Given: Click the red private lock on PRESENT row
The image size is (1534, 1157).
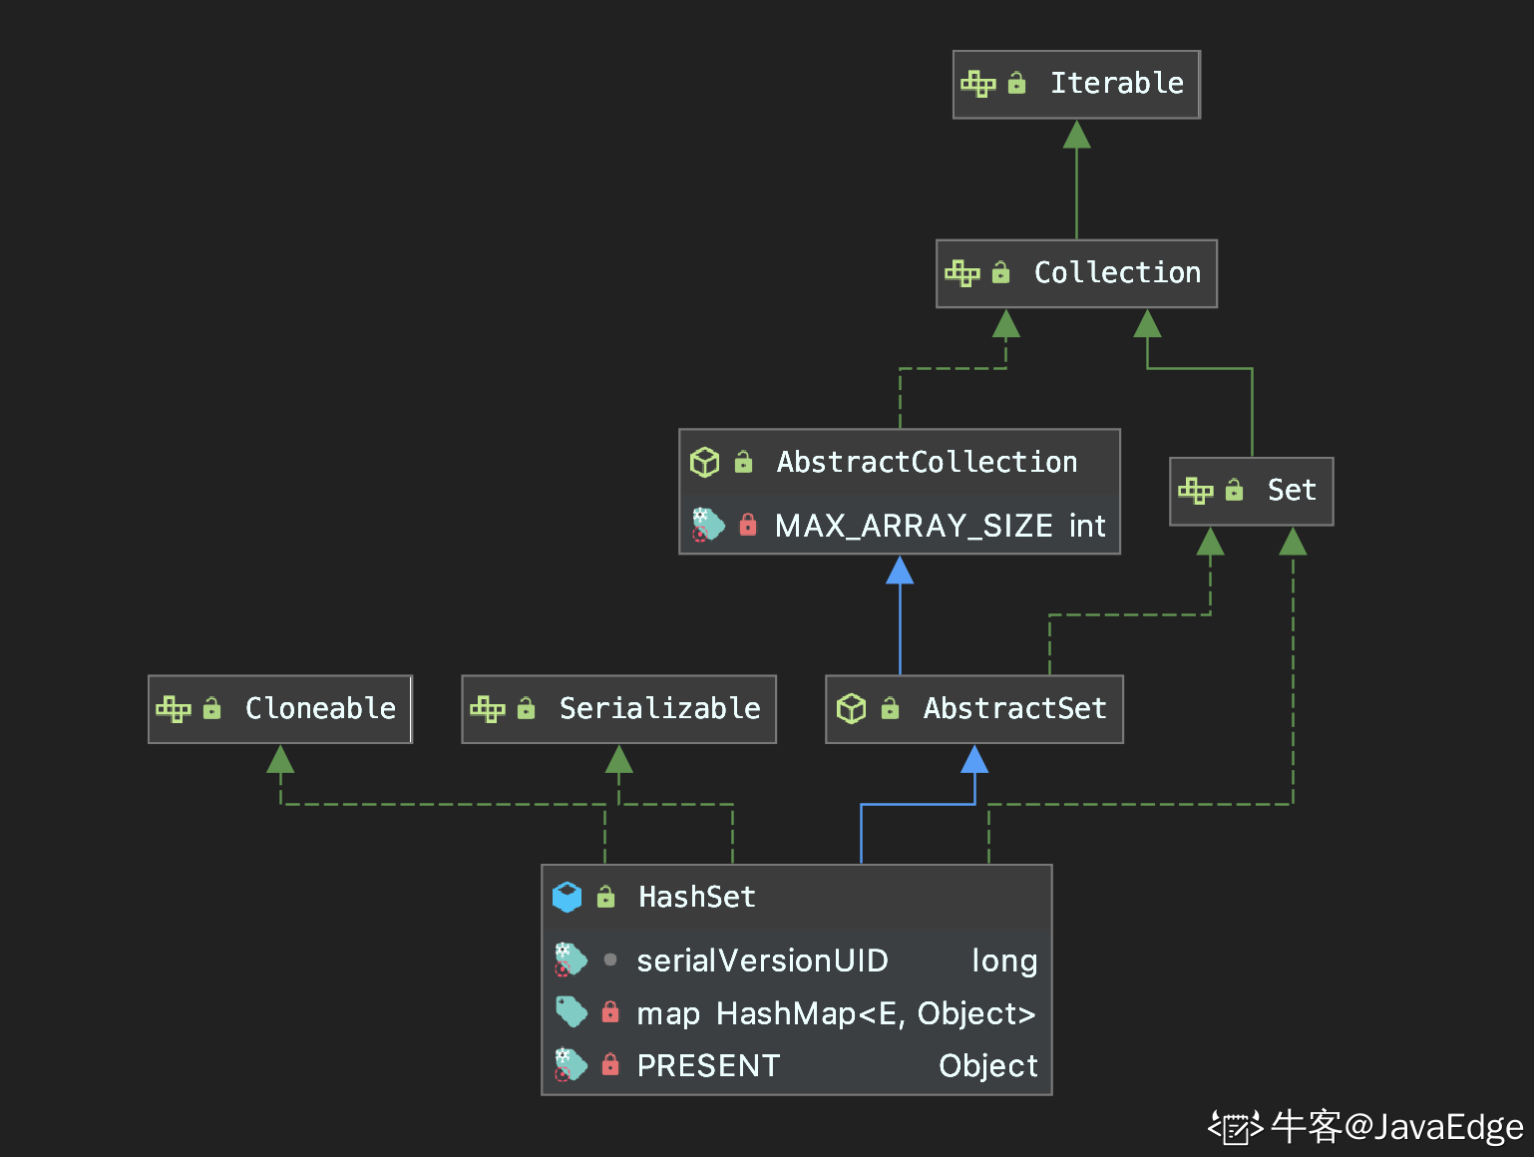Looking at the screenshot, I should point(610,1064).
